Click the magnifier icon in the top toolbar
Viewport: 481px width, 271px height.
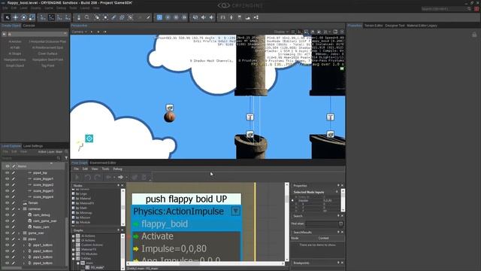87,17
